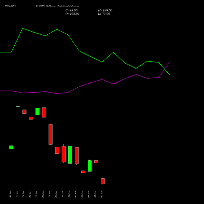Image resolution: width=204 pixels, height=204 pixels.
Task: Select the tall red candle for 28 Jan
Action: click(x=51, y=134)
